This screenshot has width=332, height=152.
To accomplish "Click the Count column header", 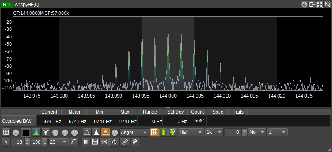I will click(198, 112).
